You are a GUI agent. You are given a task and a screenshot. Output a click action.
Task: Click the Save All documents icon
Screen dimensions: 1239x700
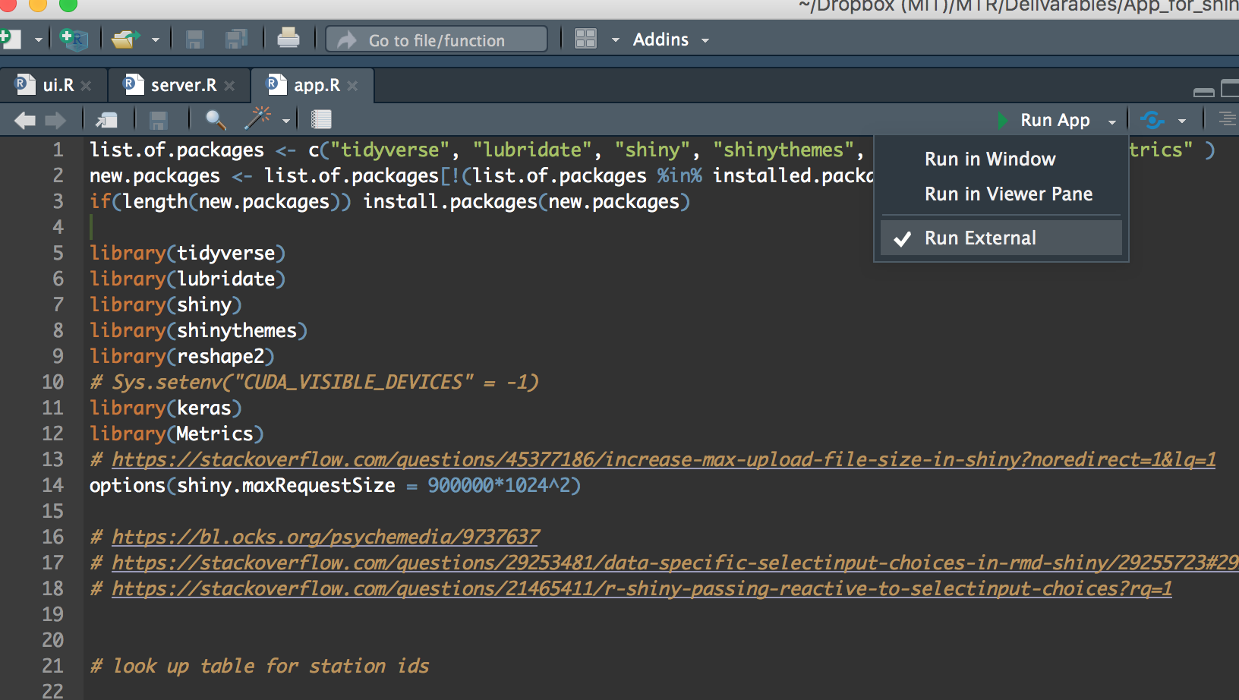pyautogui.click(x=237, y=39)
